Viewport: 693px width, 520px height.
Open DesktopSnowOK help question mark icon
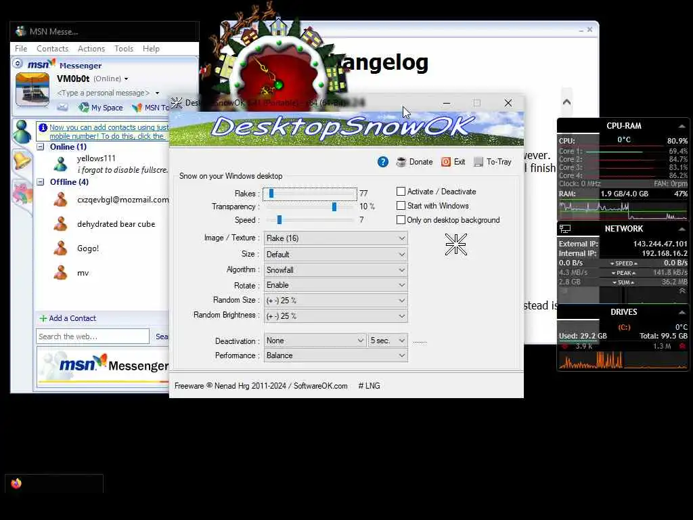pos(383,162)
